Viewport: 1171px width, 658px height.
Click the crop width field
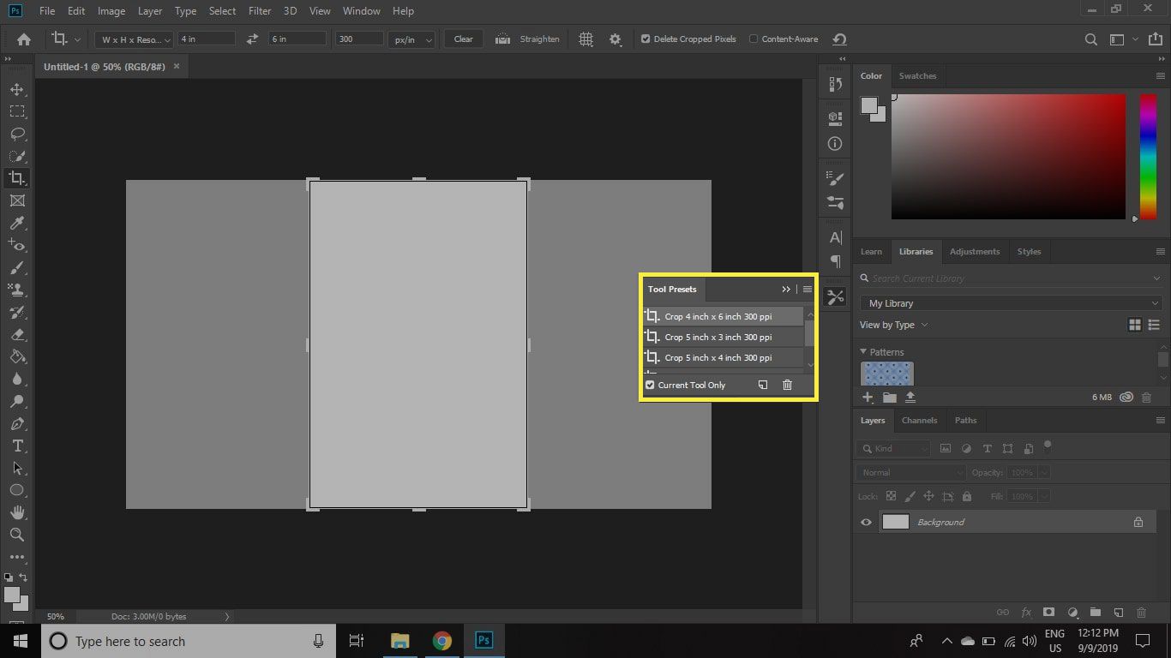coord(207,39)
